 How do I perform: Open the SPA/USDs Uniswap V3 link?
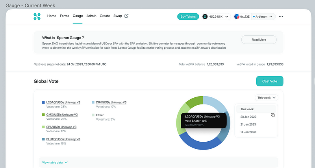tap(61, 127)
